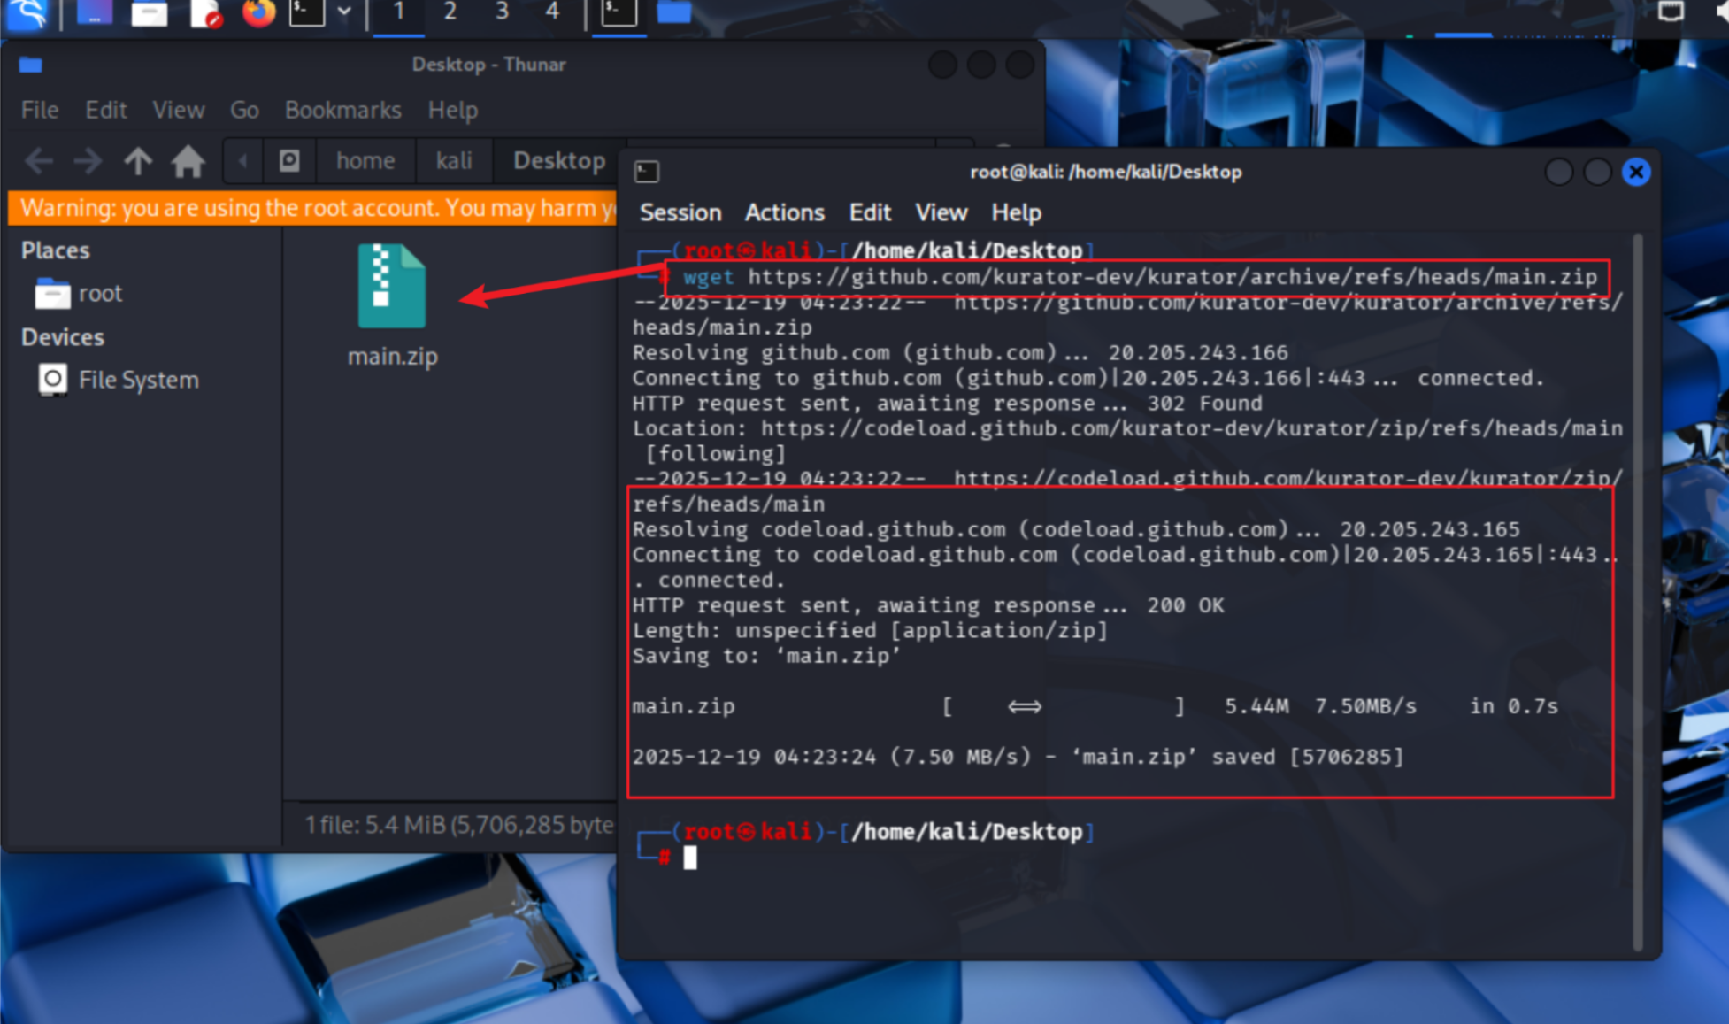The height and width of the screenshot is (1024, 1729).
Task: Expand the terminal launcher dropdown arrow
Action: point(344,13)
